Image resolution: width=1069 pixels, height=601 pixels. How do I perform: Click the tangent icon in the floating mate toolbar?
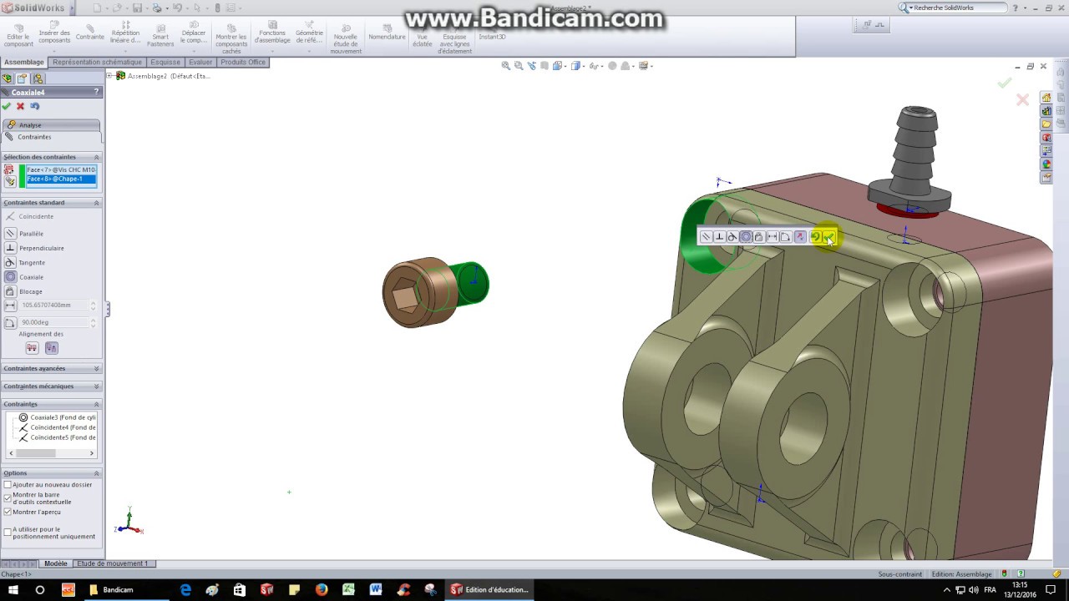[732, 237]
